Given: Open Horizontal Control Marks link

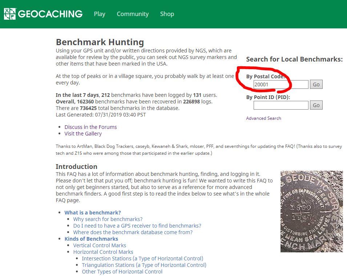Looking at the screenshot, I should pos(103,252).
